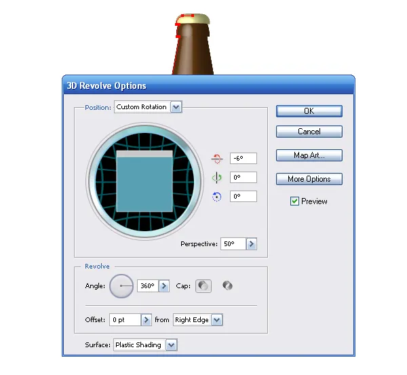Viewport: 407px width, 375px height.
Task: Click the X axis rotation icon
Action: [x=217, y=159]
